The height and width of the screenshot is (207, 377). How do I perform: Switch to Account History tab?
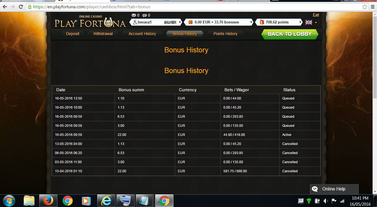coord(142,34)
